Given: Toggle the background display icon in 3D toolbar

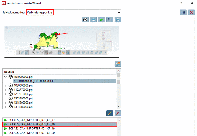Looking at the screenshot, I should pyautogui.click(x=59, y=53).
